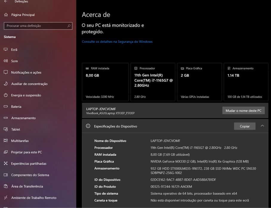The image size is (271, 208).
Task: Click the Armazenamento card disk icon
Action: tap(229, 68)
